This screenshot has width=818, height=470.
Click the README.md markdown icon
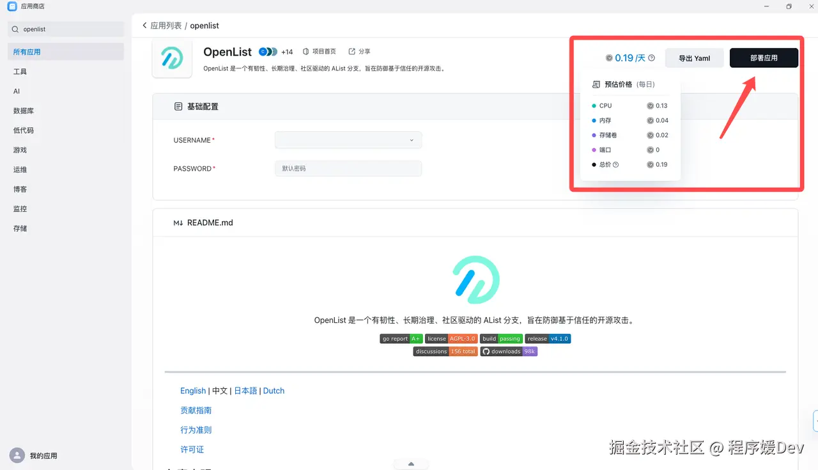(x=178, y=223)
